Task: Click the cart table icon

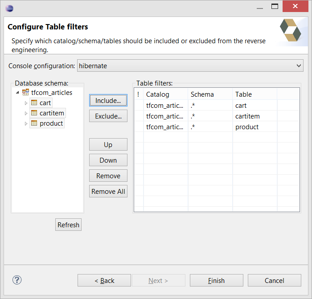Action: [x=34, y=103]
